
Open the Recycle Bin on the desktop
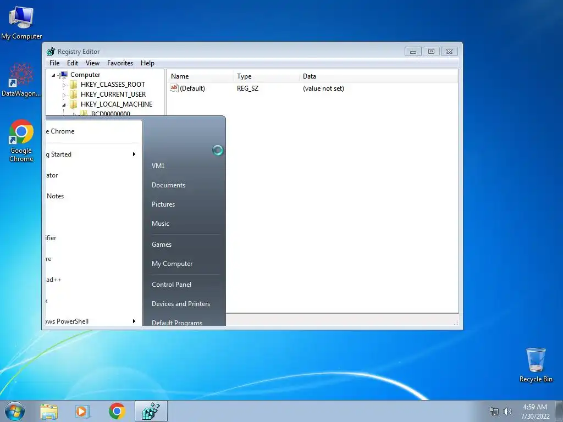536,365
